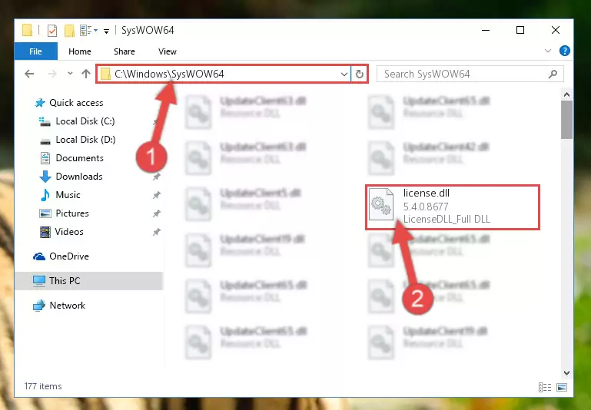Select OneDrive in navigation pane

tap(69, 256)
